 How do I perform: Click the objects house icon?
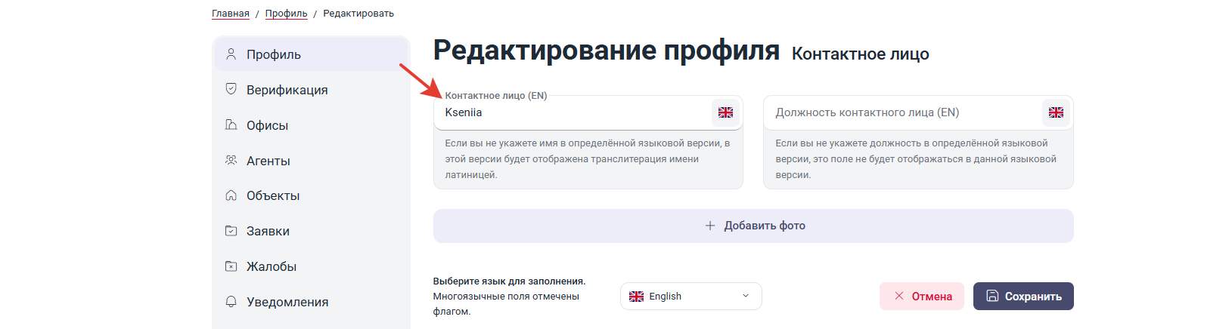(231, 195)
